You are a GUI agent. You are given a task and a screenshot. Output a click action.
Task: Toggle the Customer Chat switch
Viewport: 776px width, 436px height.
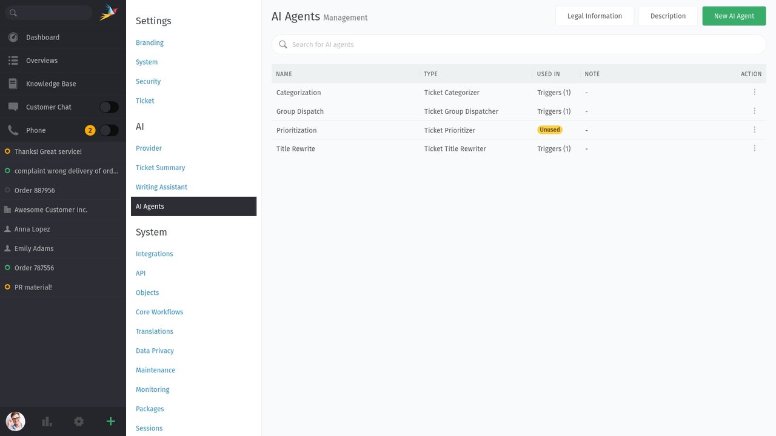[109, 107]
